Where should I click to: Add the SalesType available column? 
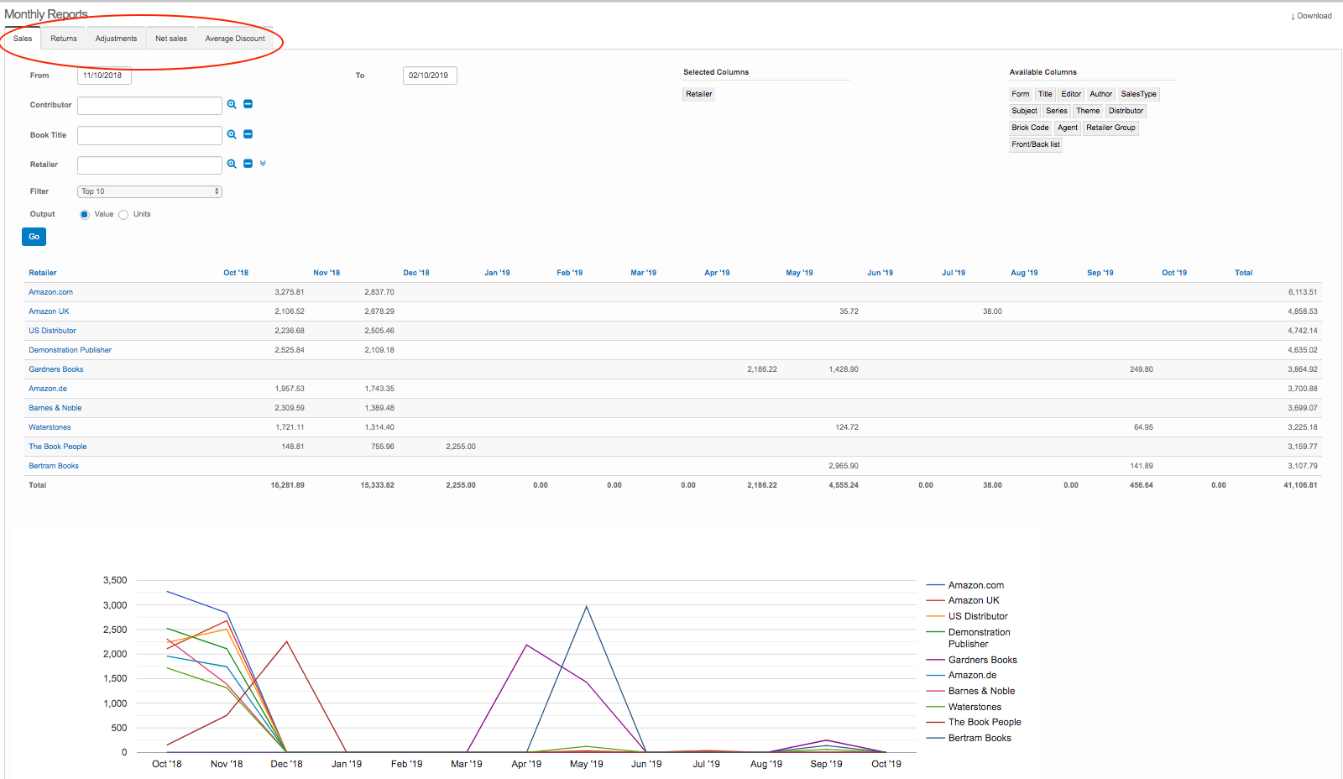[1138, 94]
